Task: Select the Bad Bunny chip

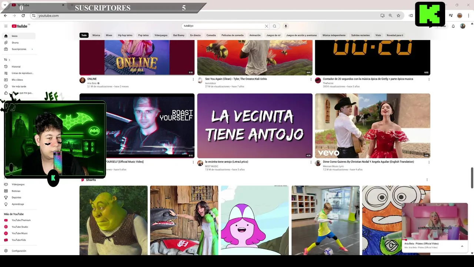Action: coord(179,35)
